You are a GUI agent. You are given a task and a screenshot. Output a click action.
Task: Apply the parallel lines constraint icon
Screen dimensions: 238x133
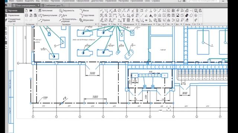click(146, 11)
